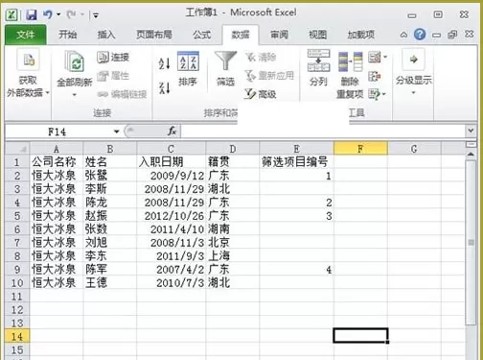Sort descending with the Z-to-A icon

164,87
